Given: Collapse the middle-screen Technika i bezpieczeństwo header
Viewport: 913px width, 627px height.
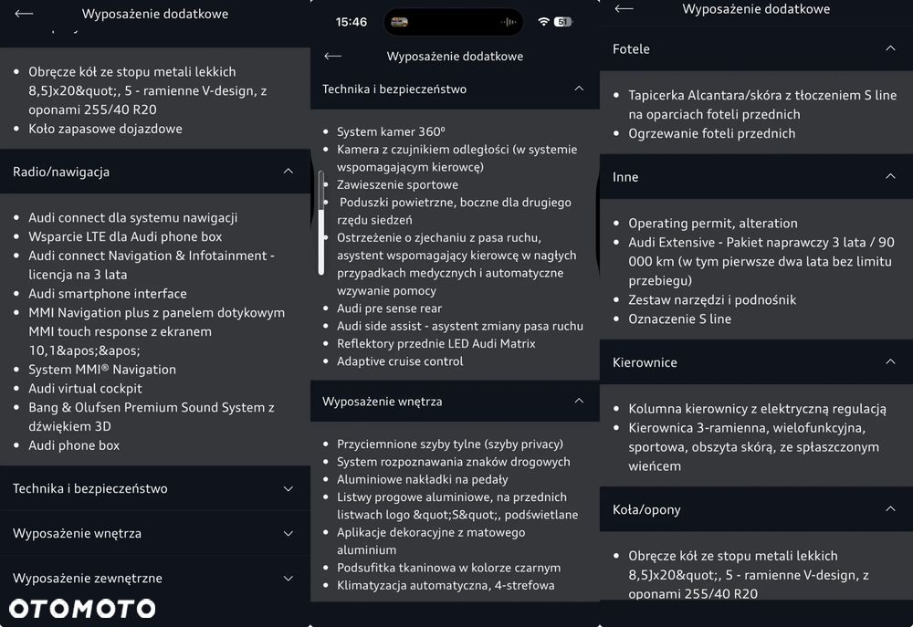Looking at the screenshot, I should 455,89.
